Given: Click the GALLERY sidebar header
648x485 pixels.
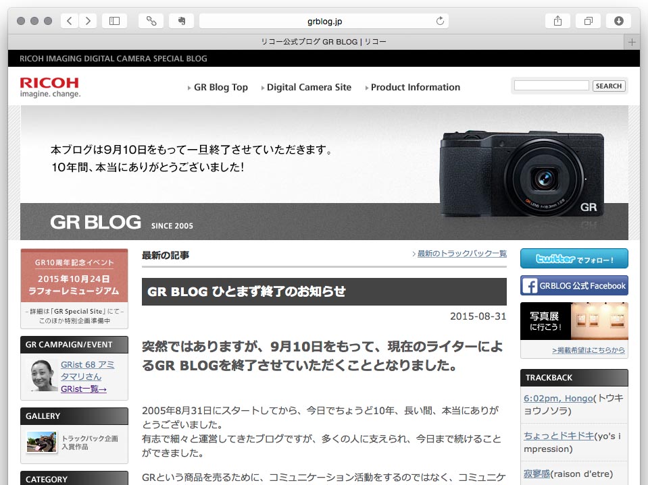Looking at the screenshot, I should (74, 416).
